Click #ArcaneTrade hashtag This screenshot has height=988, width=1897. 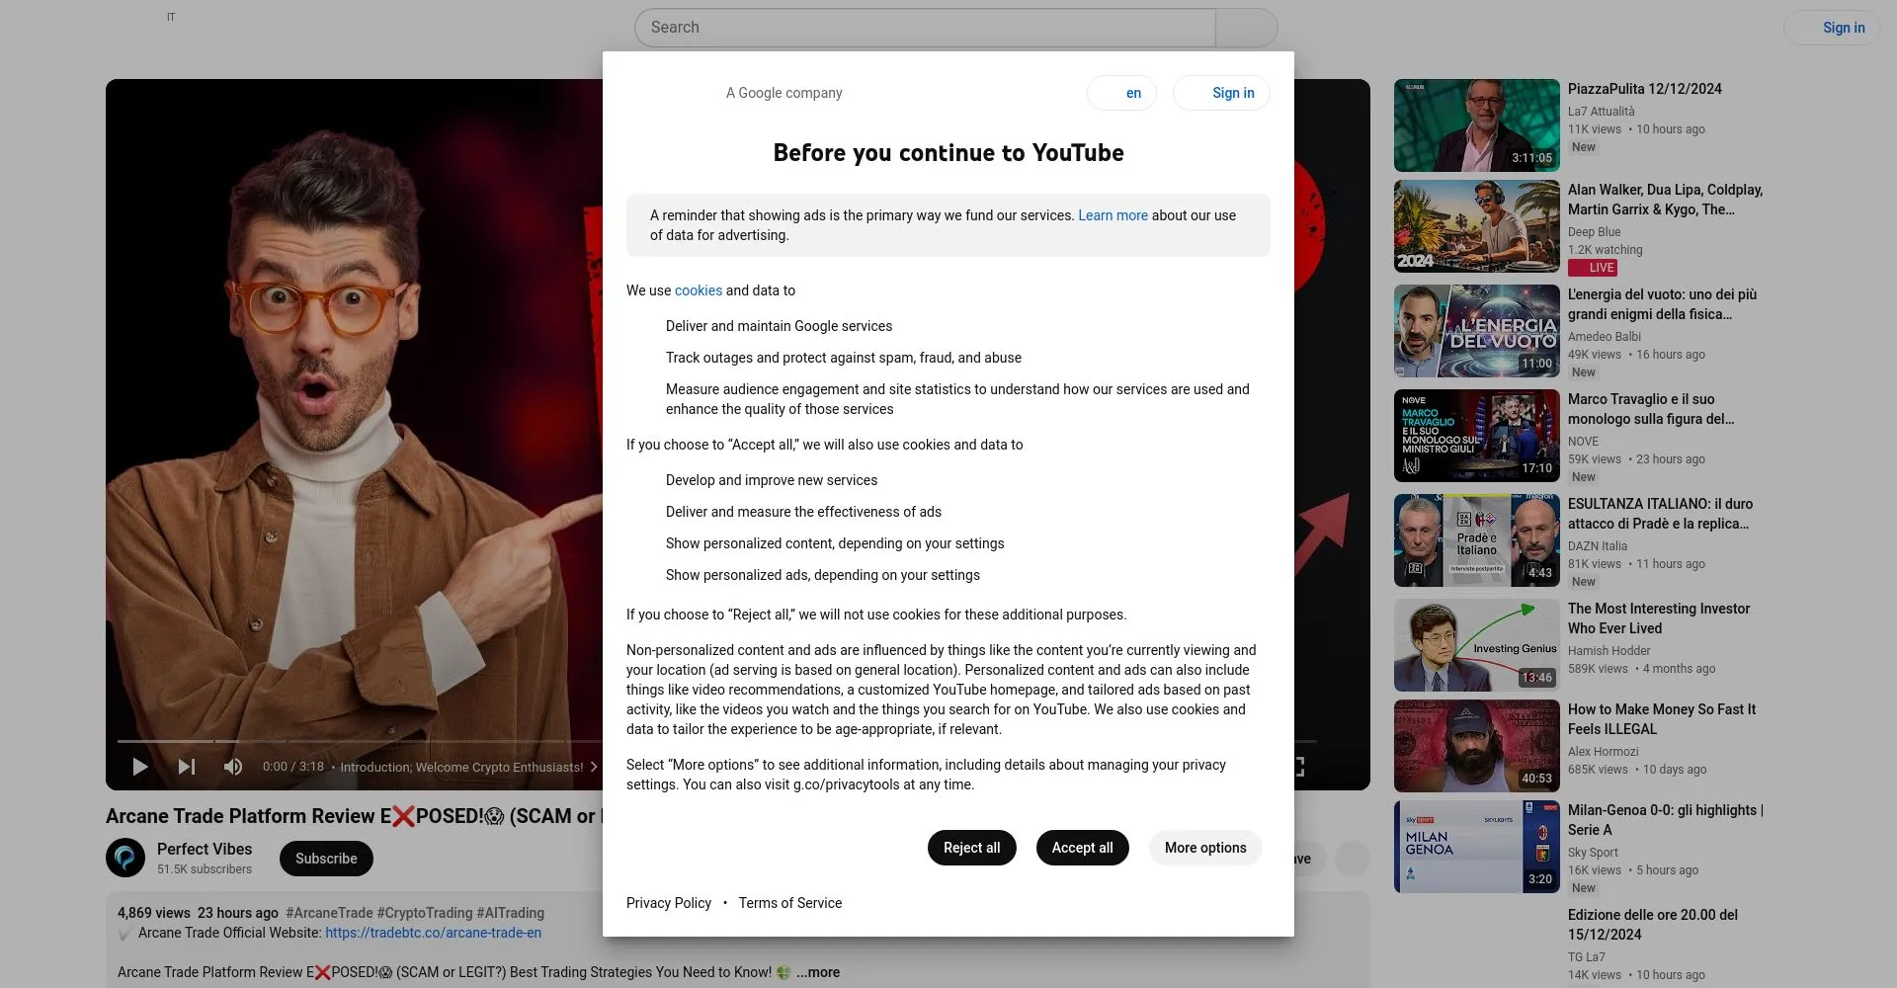[x=329, y=913]
